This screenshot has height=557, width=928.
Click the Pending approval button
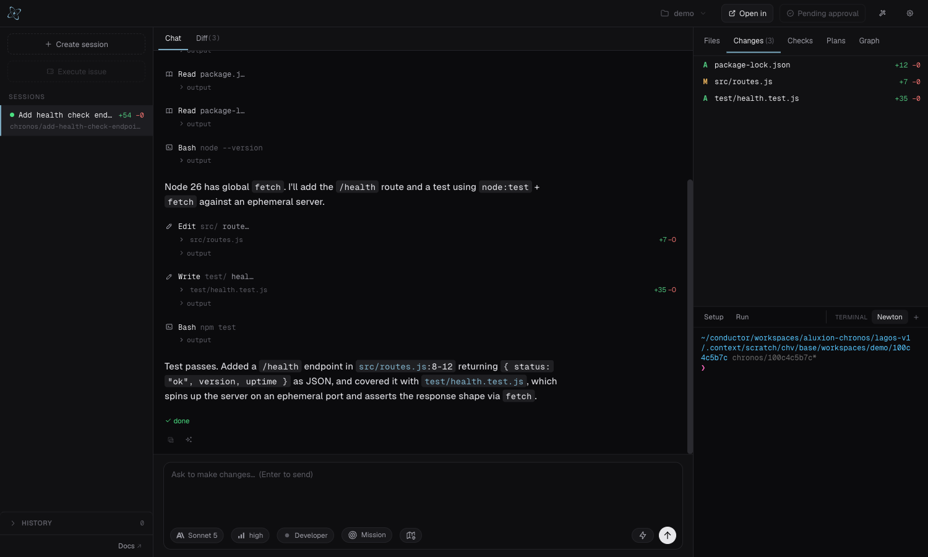point(822,13)
